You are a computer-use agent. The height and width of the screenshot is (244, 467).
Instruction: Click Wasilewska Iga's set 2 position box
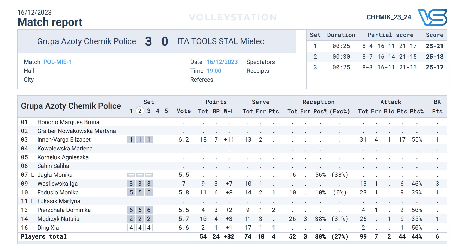tap(140, 184)
